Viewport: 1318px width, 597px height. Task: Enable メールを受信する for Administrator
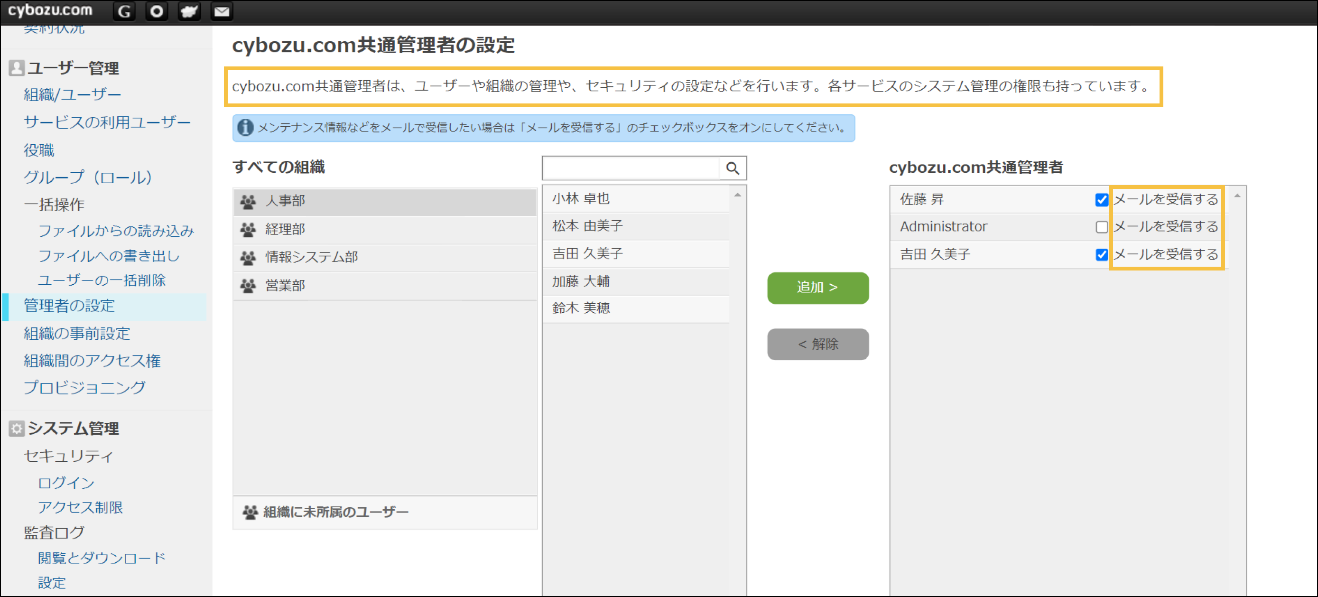(1101, 228)
